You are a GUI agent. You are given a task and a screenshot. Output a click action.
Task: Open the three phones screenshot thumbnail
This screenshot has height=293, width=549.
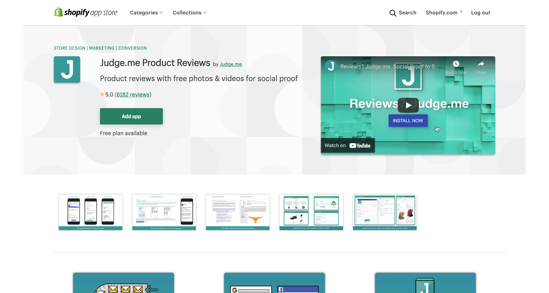click(91, 212)
